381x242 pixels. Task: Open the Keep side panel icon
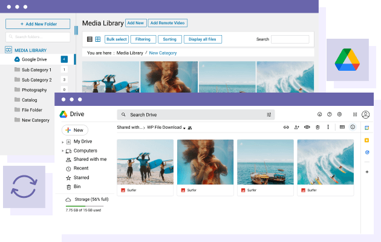click(367, 140)
